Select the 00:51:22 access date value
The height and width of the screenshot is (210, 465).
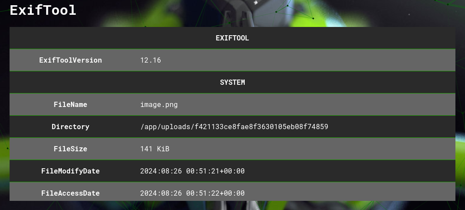192,193
